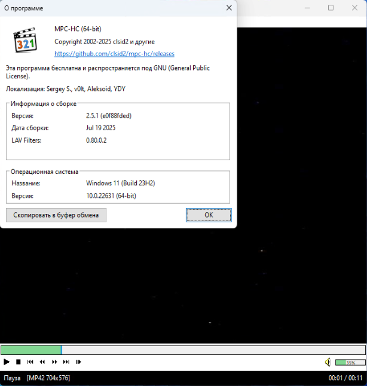The image size is (367, 386).
Task: Click the build date Jul 19 2025
Action: click(x=100, y=128)
